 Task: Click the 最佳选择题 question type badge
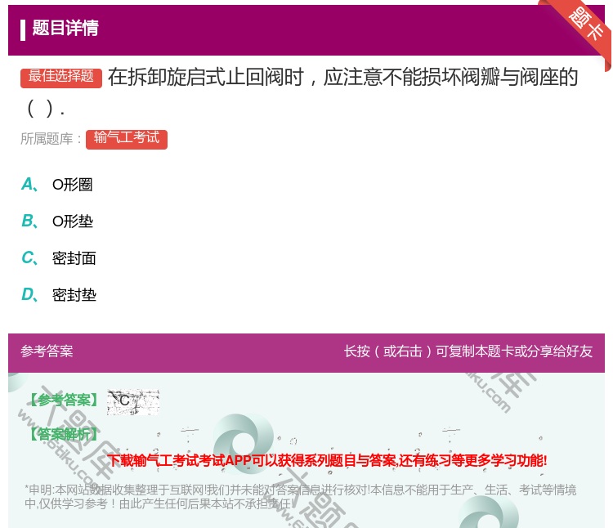coord(61,77)
